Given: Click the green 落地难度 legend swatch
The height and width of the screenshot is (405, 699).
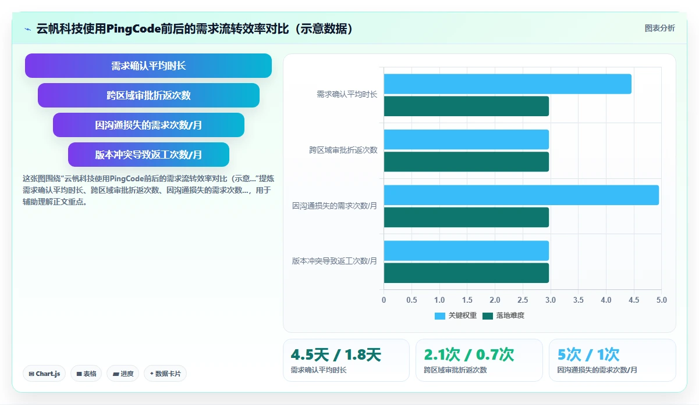Looking at the screenshot, I should tap(488, 316).
